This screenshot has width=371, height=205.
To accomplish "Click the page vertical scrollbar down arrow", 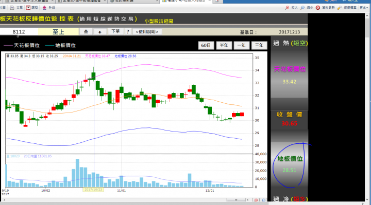I will pos(367,199).
